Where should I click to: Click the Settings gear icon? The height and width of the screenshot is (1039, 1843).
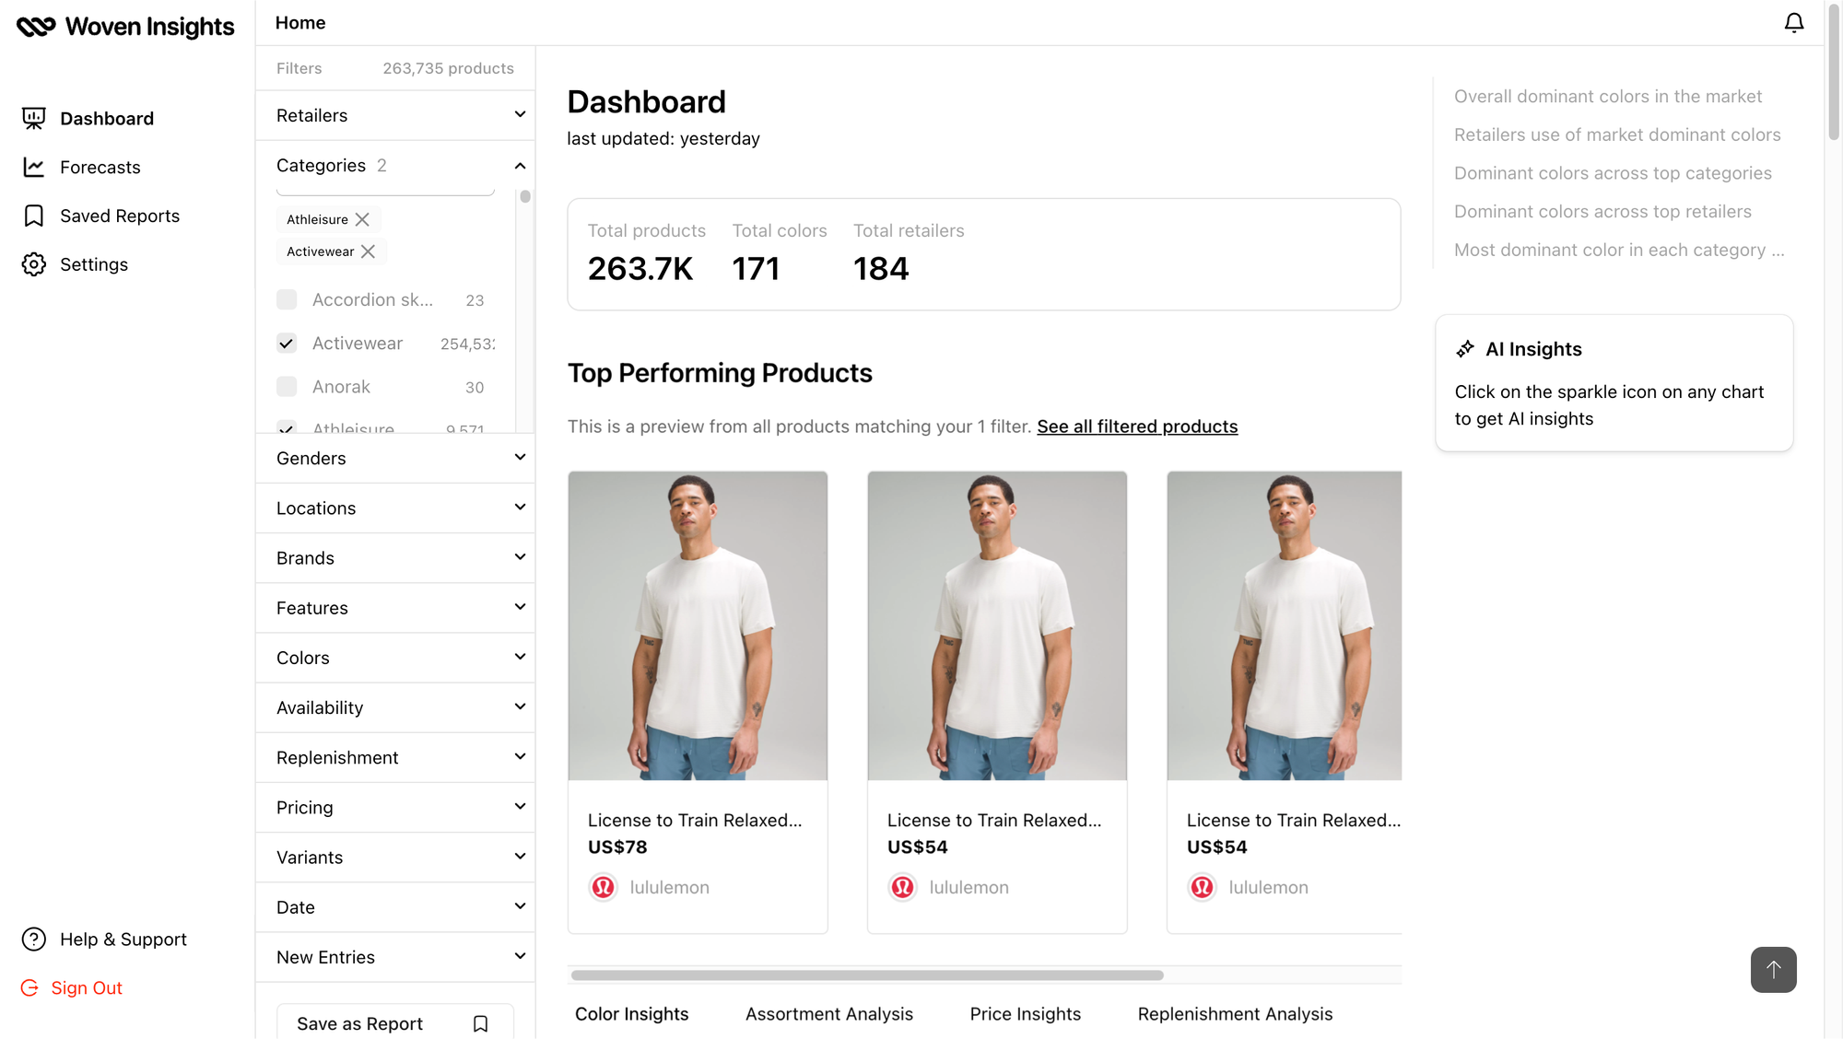click(34, 264)
